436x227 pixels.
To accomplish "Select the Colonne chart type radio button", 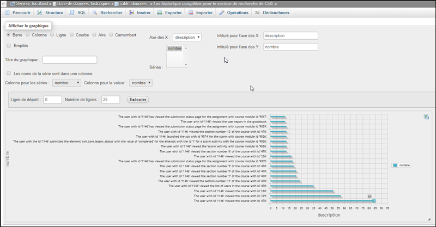I will point(28,35).
